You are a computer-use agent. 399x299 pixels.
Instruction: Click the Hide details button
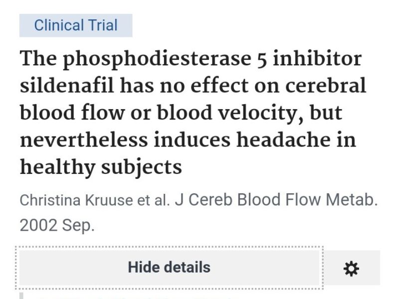[x=169, y=268]
